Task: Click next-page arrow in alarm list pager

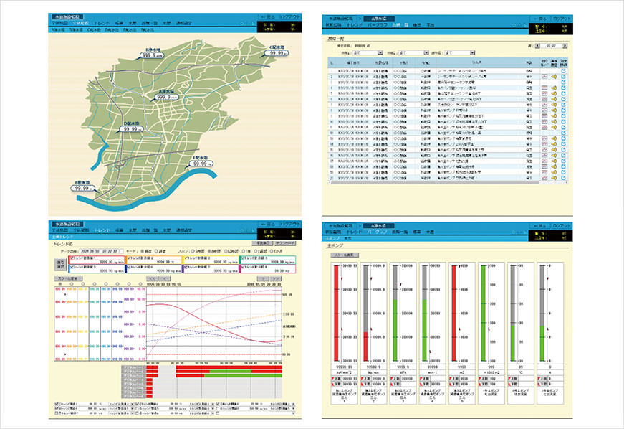Action: [x=565, y=46]
